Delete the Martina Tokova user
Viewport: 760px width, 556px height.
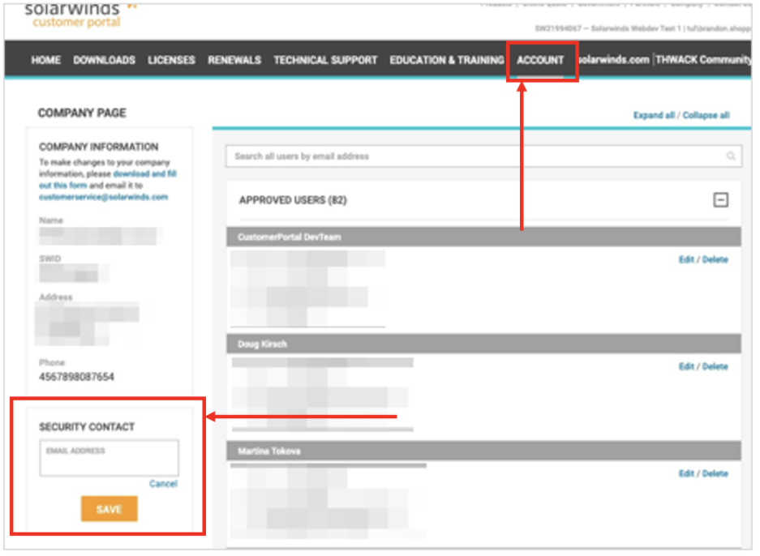click(715, 473)
